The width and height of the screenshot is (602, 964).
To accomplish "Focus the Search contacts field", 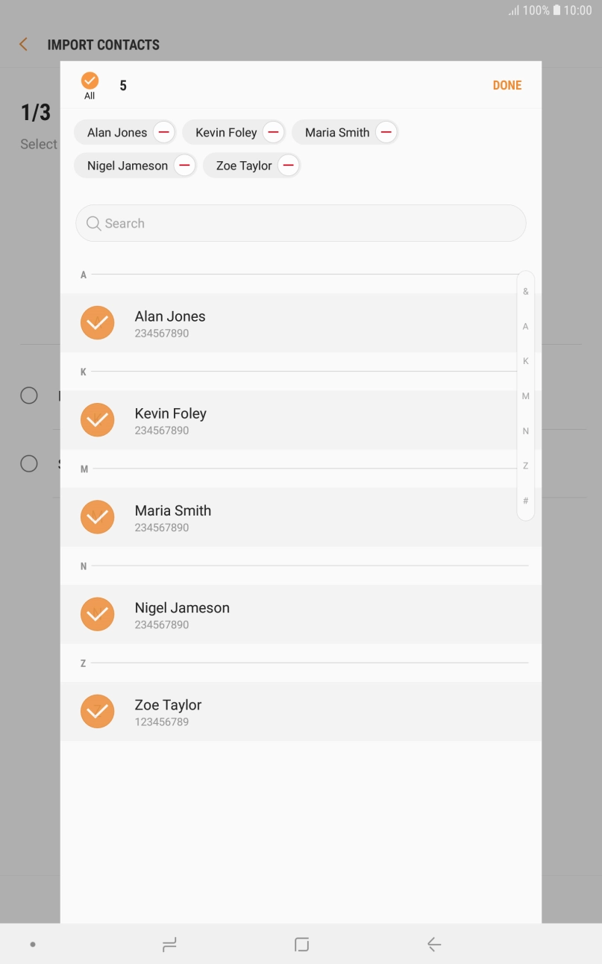I will tap(301, 223).
